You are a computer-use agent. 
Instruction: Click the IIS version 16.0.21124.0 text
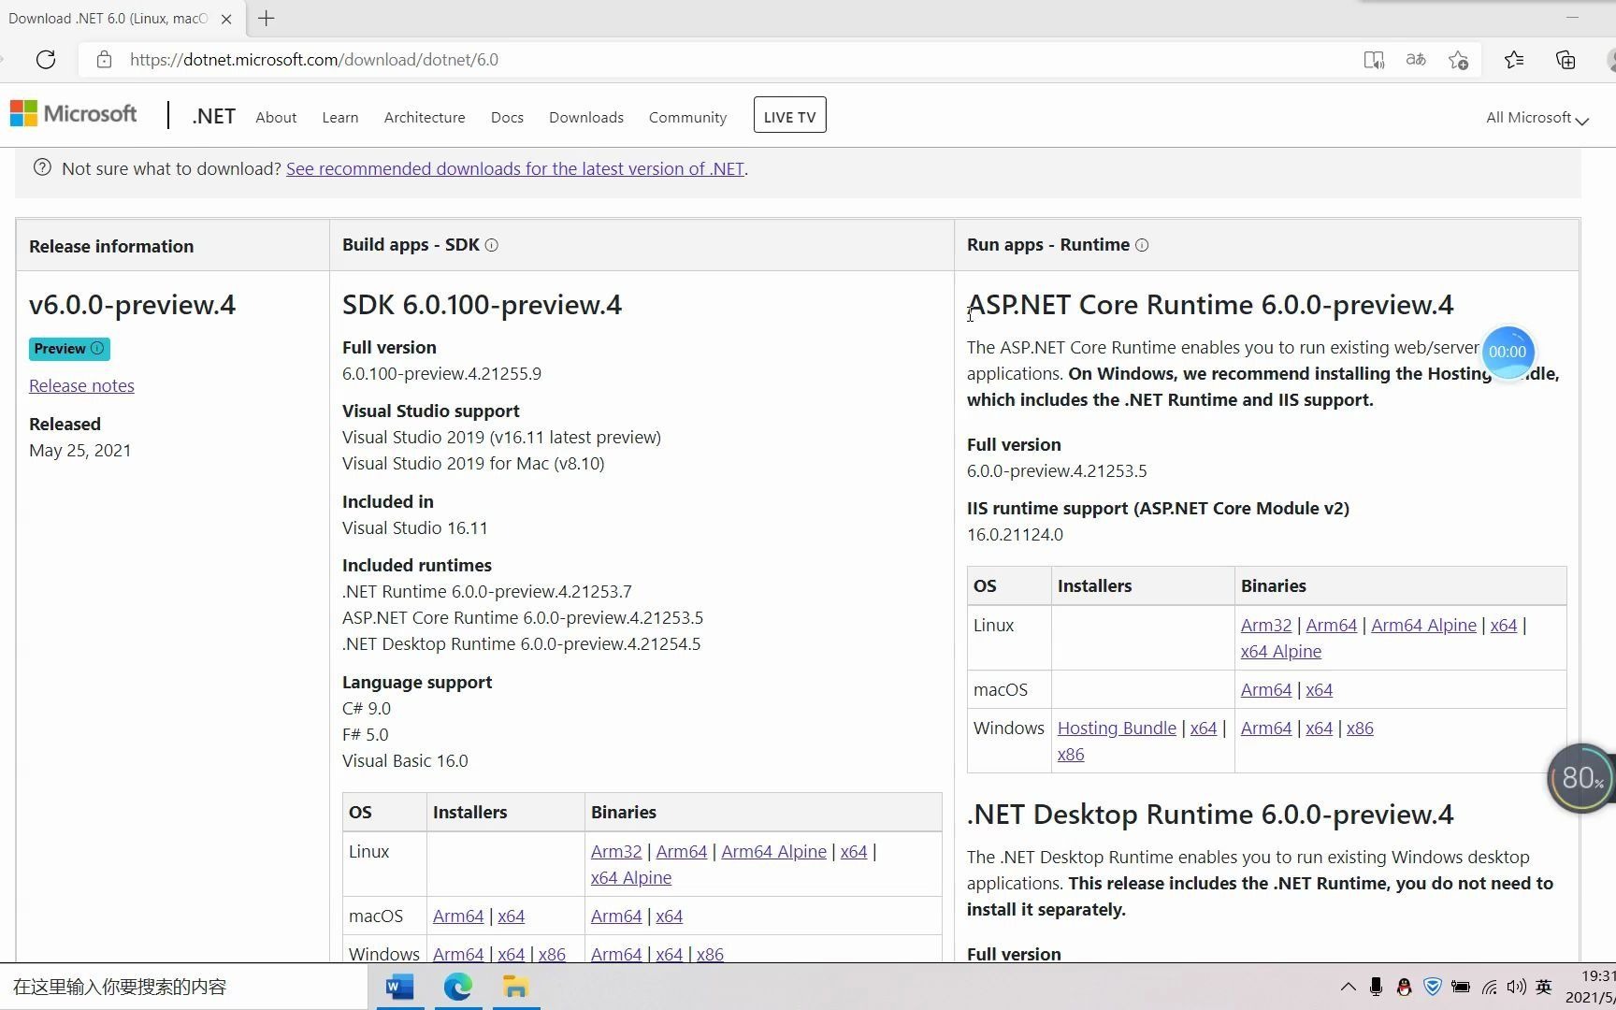pos(1015,534)
